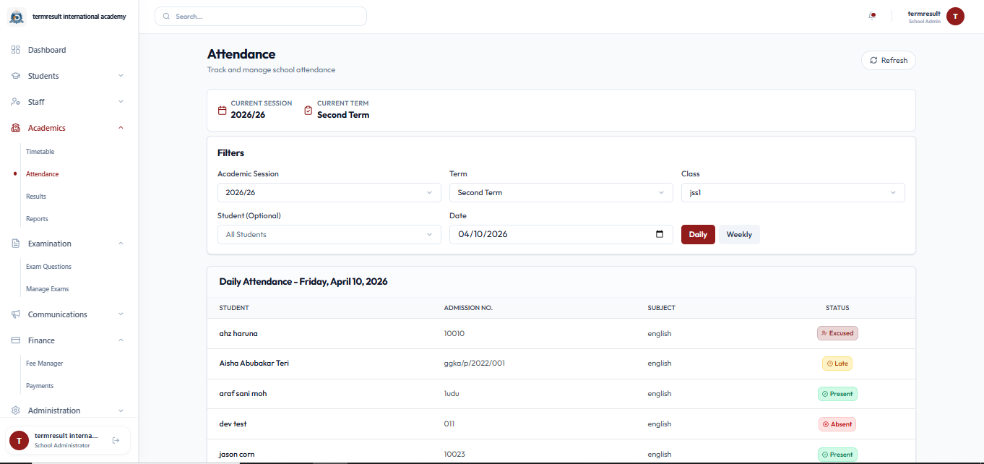This screenshot has height=464, width=984.
Task: Click the Date field 04/10/2026
Action: (x=561, y=234)
